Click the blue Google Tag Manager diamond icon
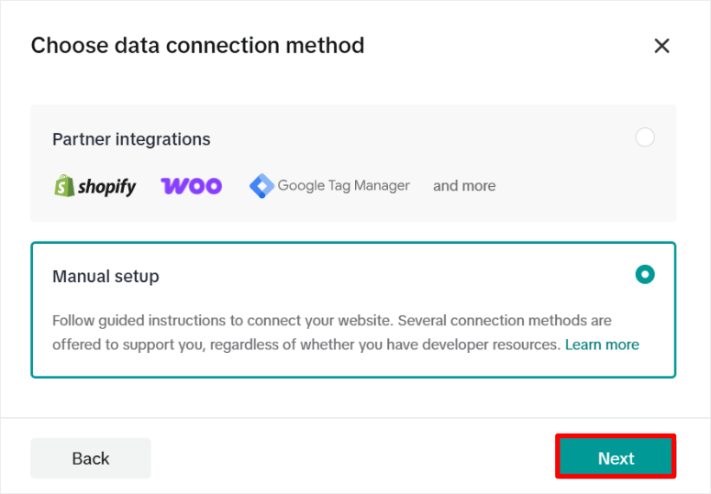 click(261, 186)
